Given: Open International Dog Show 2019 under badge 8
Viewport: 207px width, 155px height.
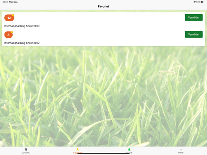Looking at the screenshot, I should (x=22, y=43).
